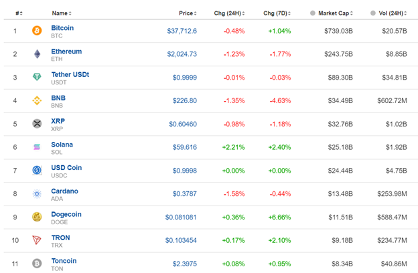Click Tether volume $34.81B
The image size is (418, 273).
point(395,78)
